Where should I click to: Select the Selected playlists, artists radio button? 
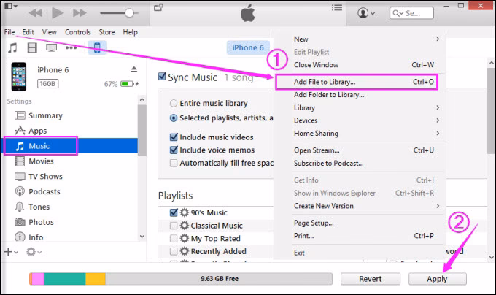[174, 118]
